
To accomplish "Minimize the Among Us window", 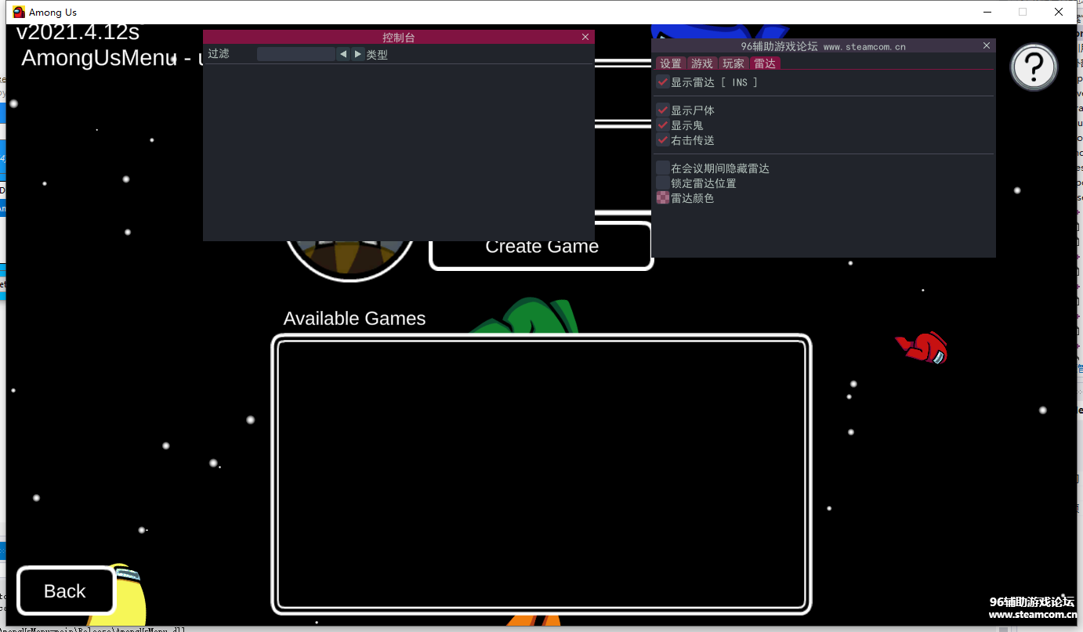I will pyautogui.click(x=987, y=12).
